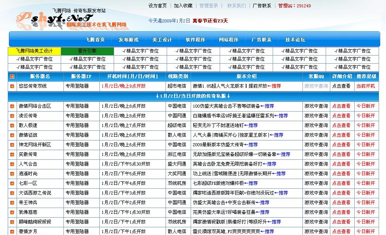Switch to the 美工设计 navigation tab

162,39
